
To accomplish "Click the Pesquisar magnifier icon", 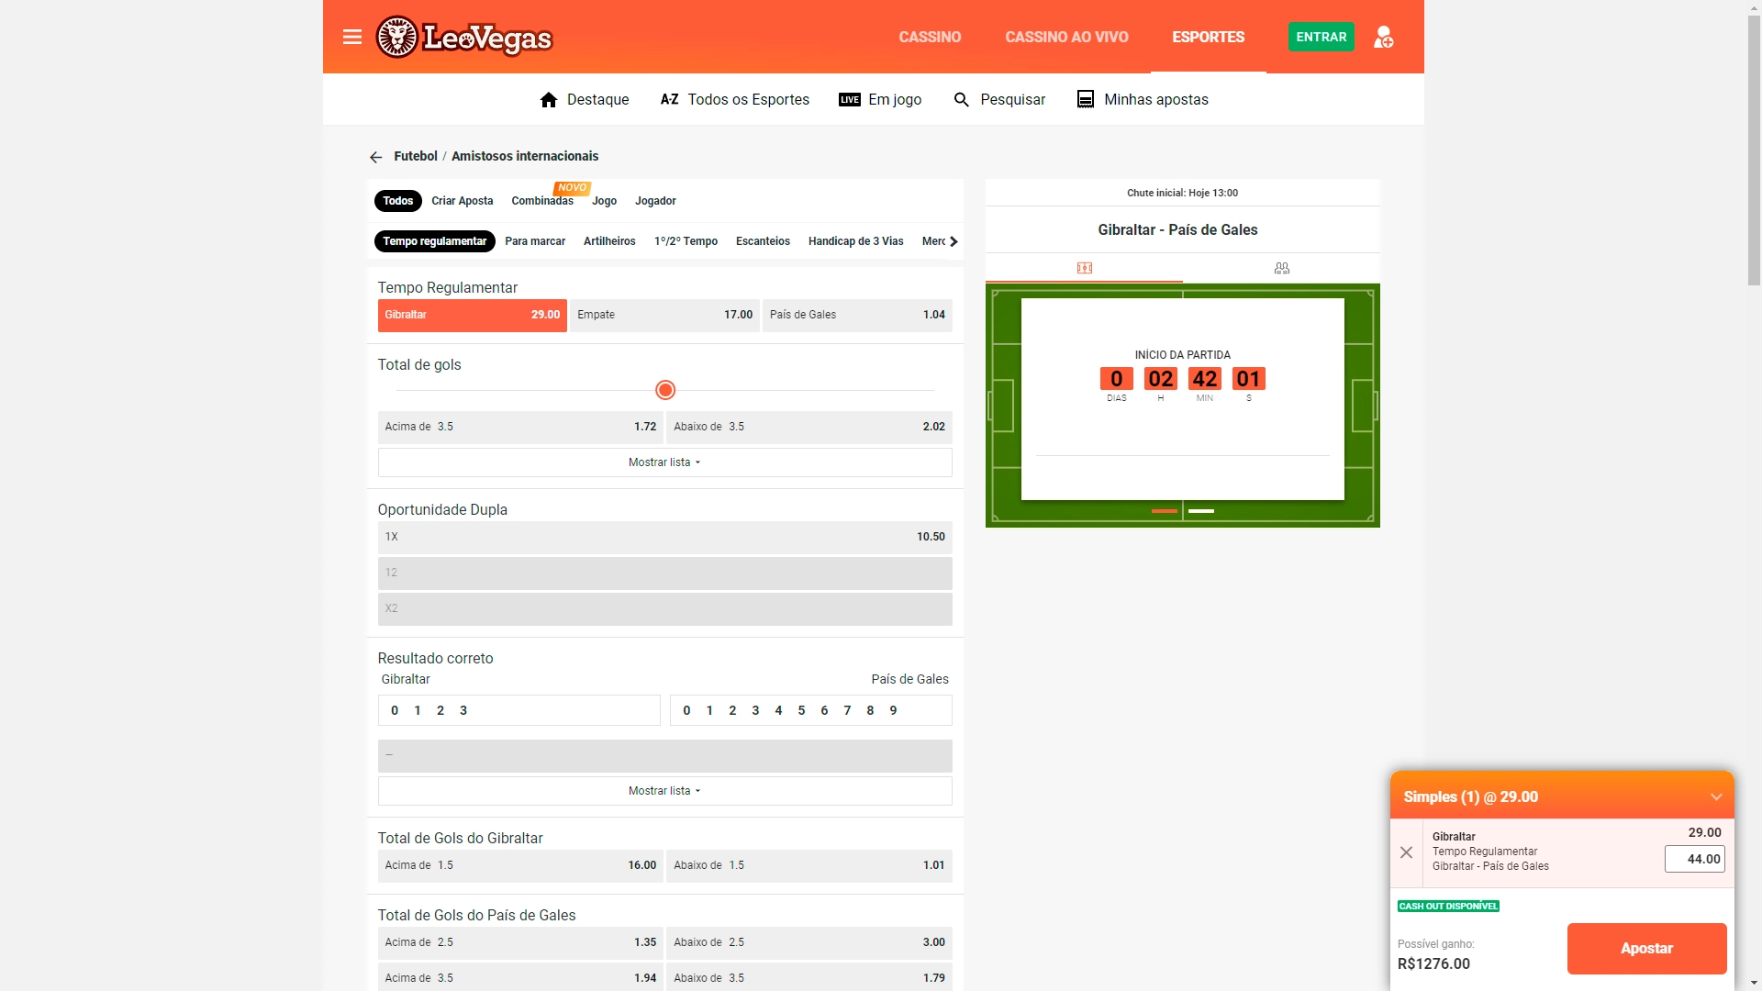I will tap(962, 100).
